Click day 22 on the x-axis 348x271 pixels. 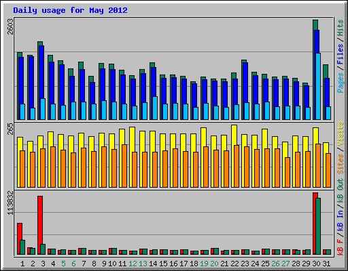(x=234, y=264)
